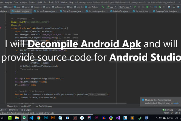The width and height of the screenshot is (181, 121).
Task: Open the Tools menu
Action: (x=51, y=2)
